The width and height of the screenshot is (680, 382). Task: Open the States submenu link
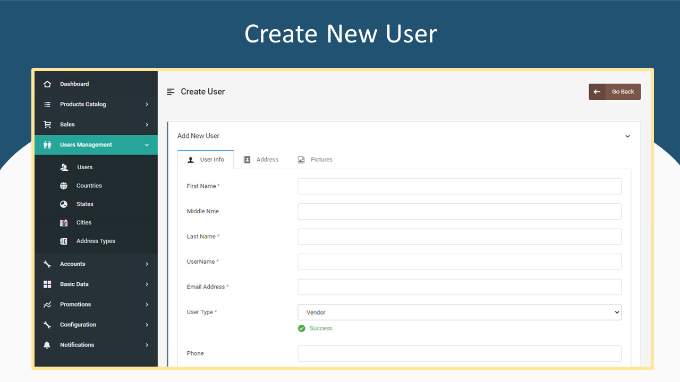point(96,204)
